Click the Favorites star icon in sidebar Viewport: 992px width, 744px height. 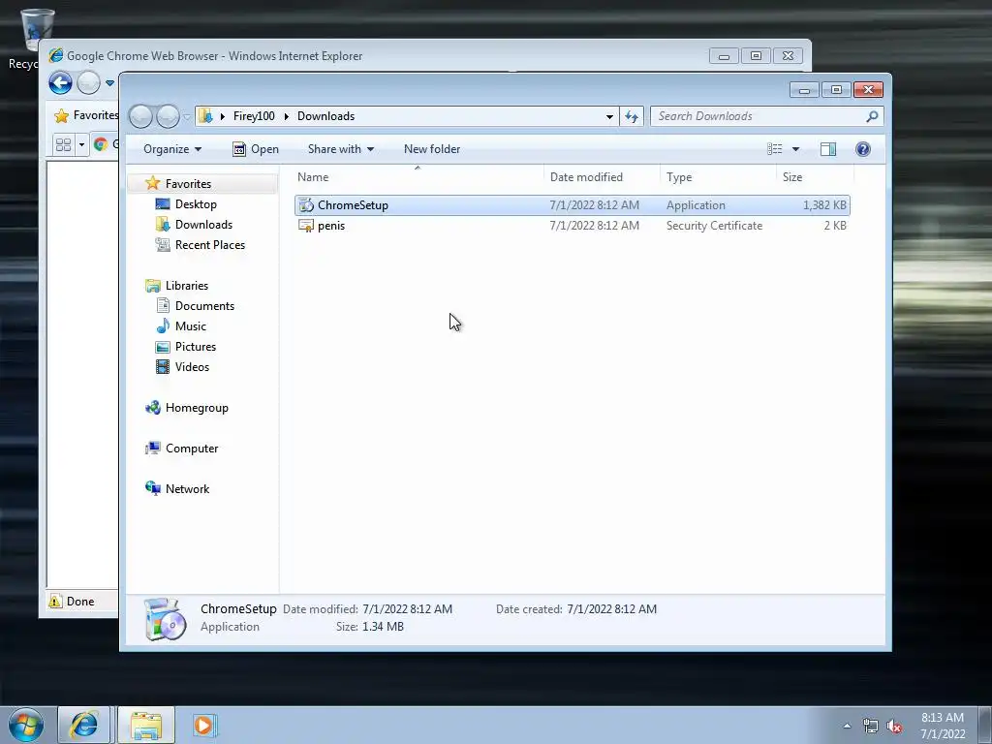(152, 183)
